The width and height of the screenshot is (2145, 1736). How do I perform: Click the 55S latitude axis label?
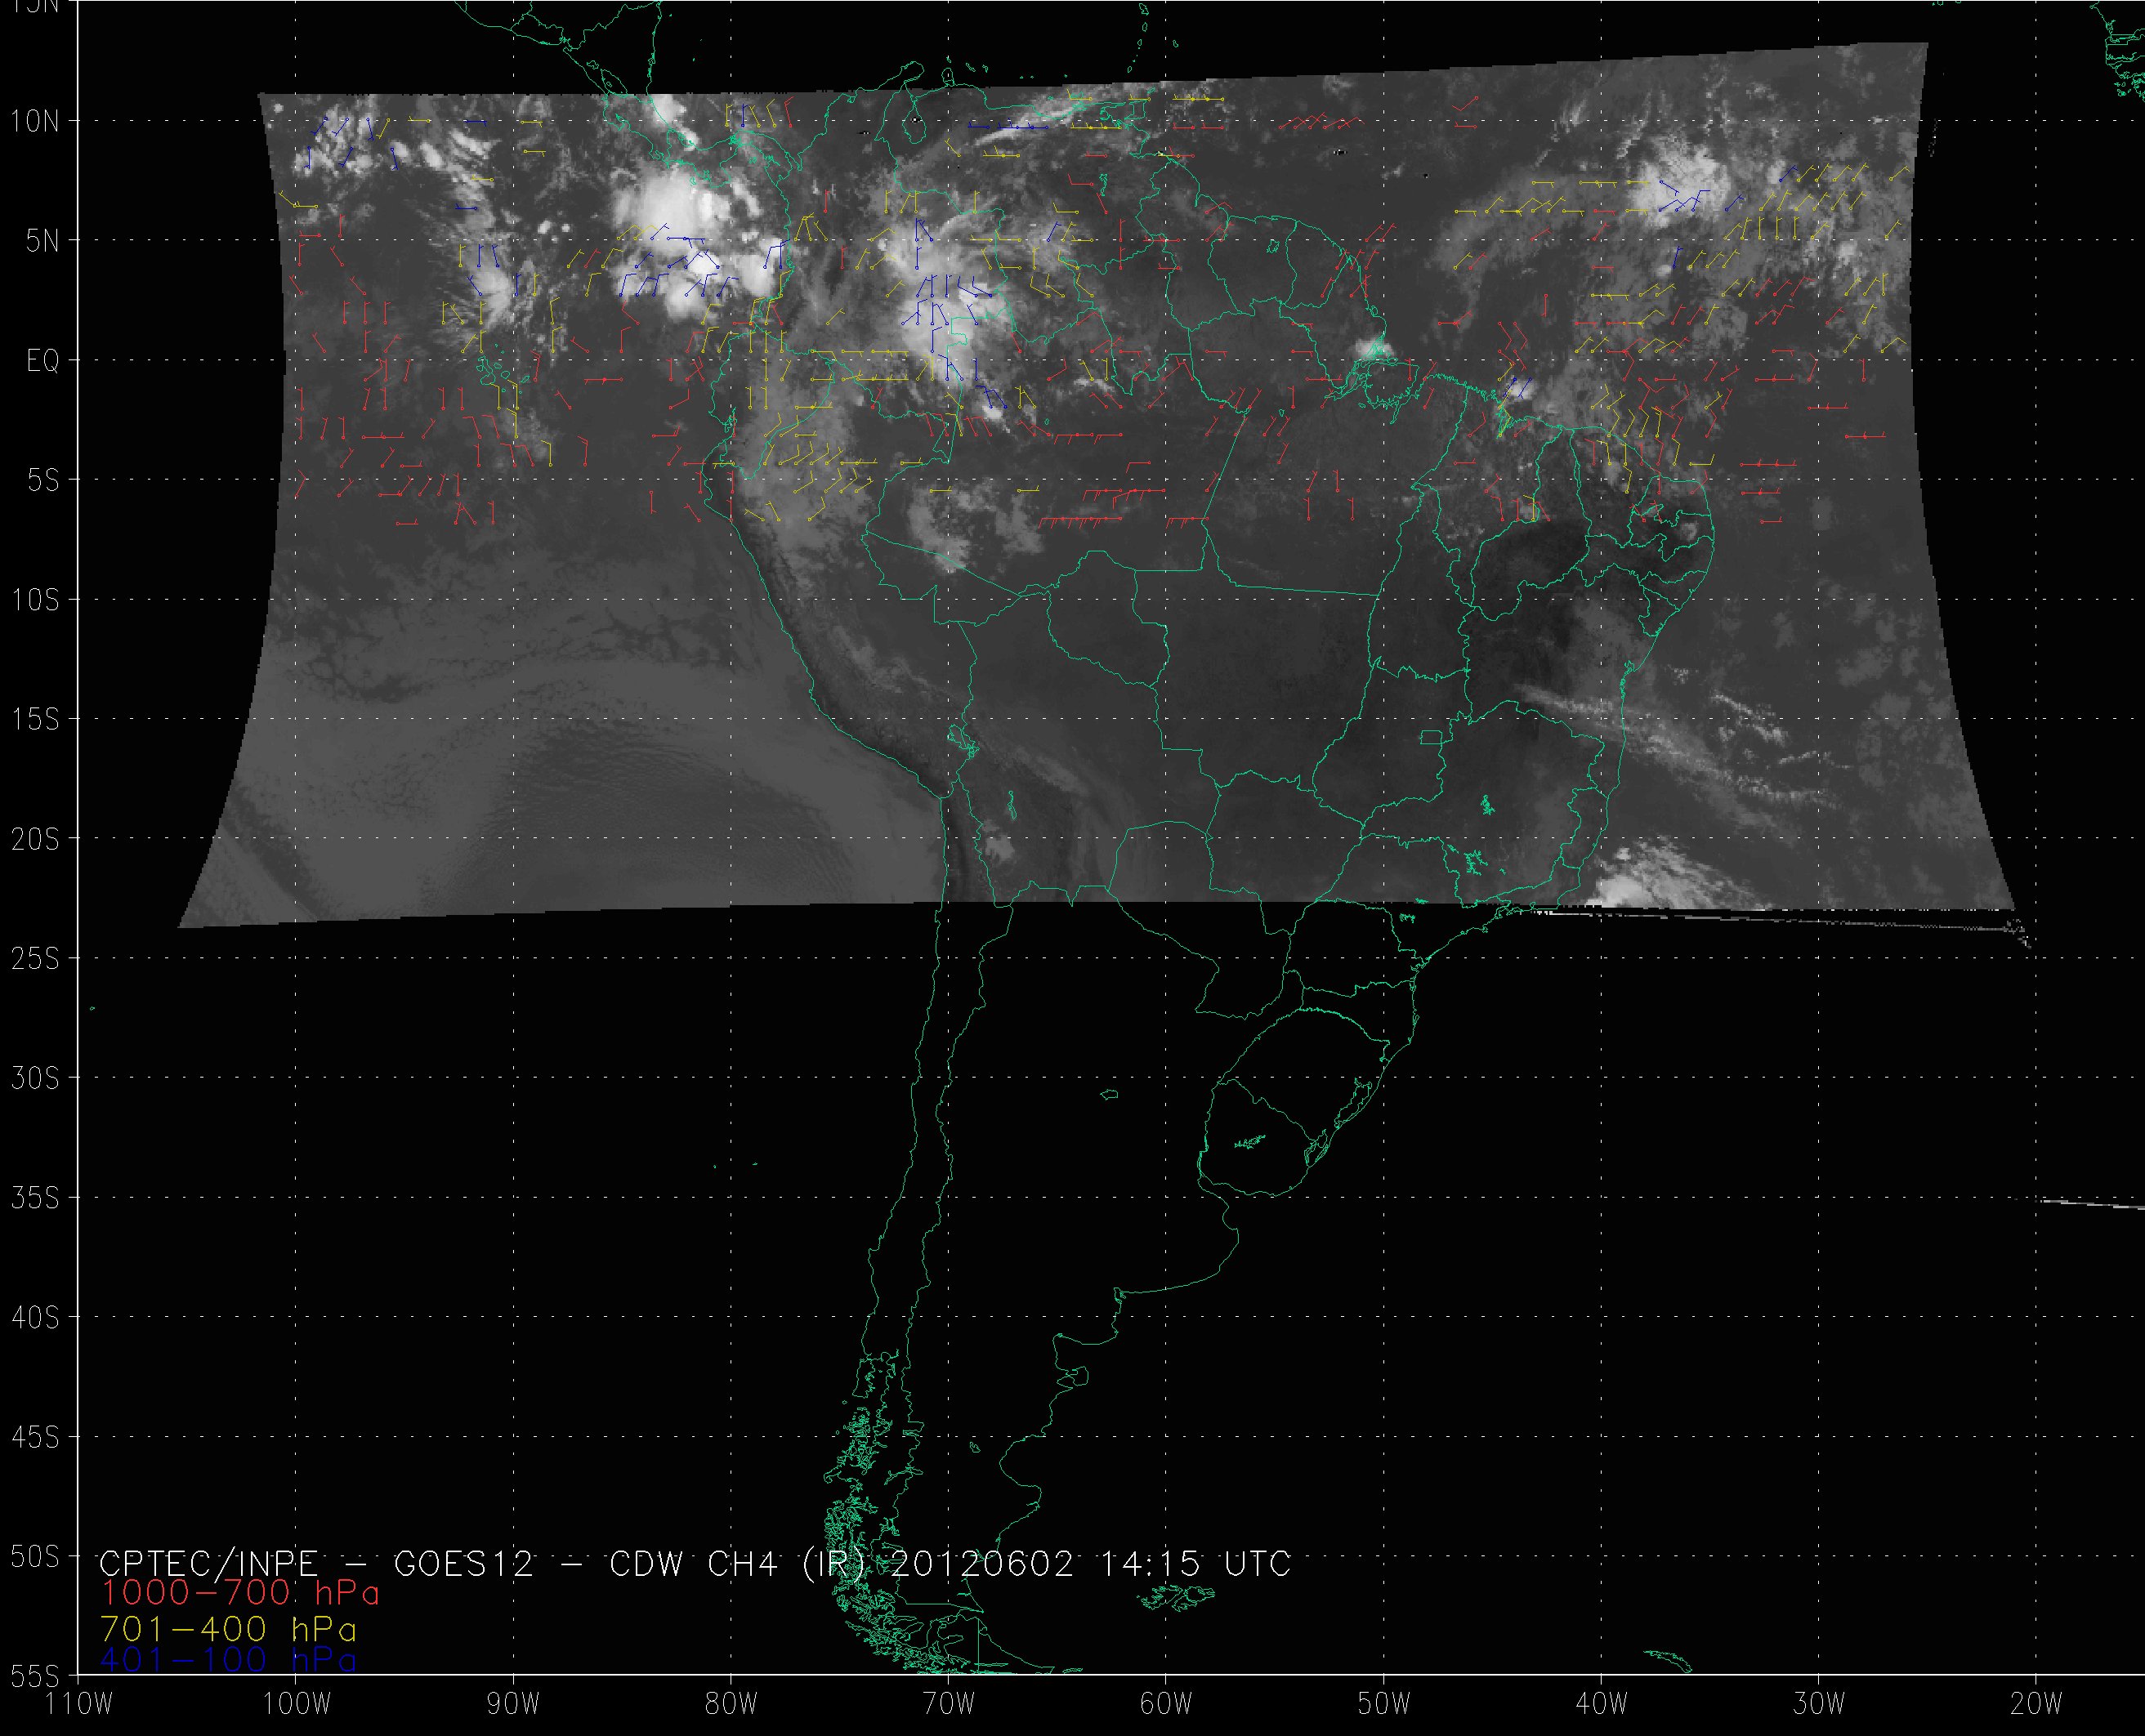35,1676
